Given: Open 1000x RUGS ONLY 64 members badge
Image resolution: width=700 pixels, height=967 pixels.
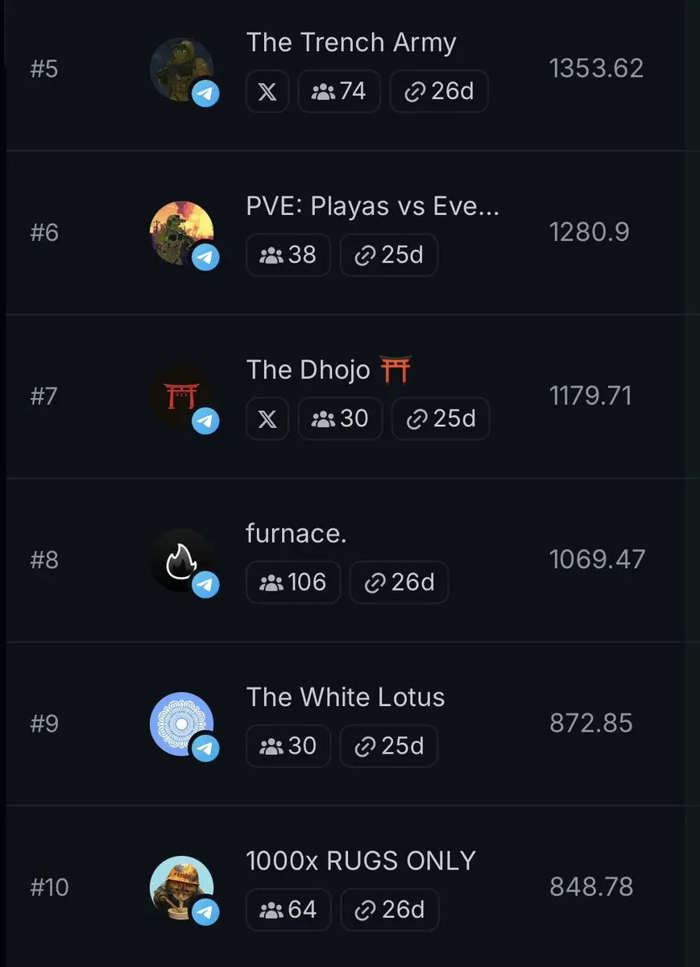Looking at the screenshot, I should tap(288, 909).
